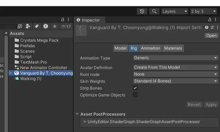Expand the ShaderGraphAssetPostProcessor entry
This screenshot has height=132, width=220.
pos(85,121)
